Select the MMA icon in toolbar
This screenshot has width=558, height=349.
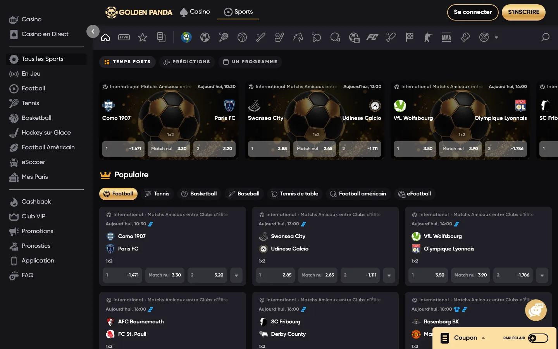(x=447, y=37)
